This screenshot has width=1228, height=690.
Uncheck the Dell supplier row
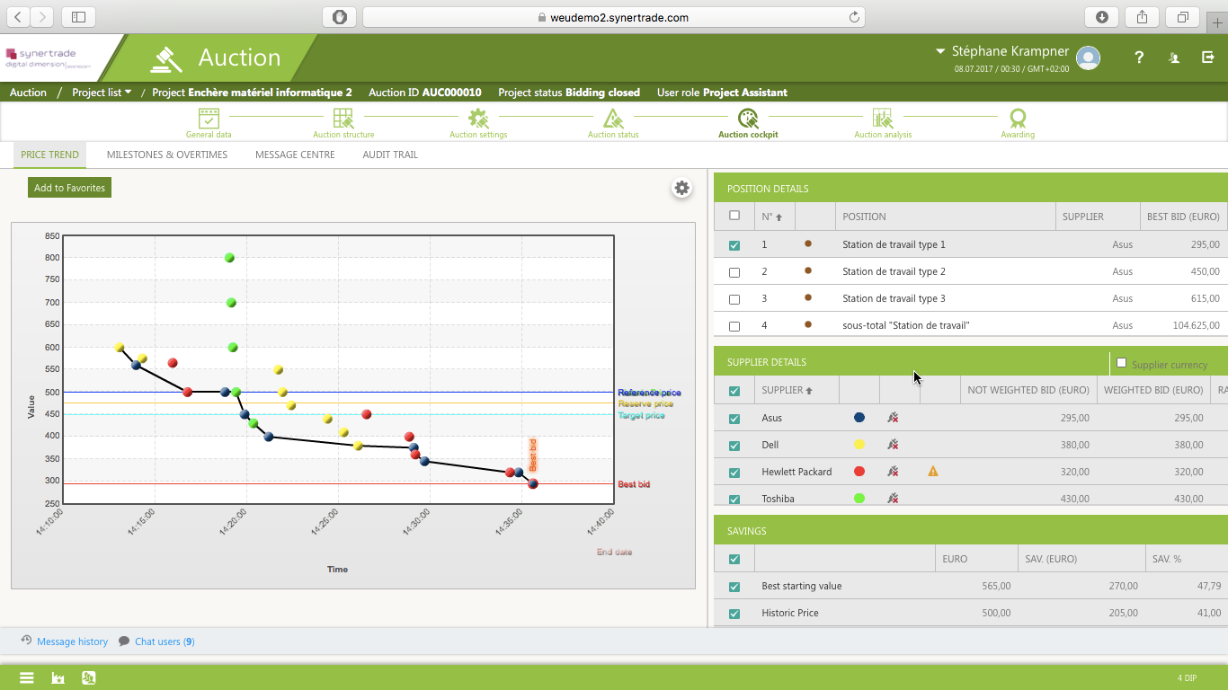pyautogui.click(x=734, y=444)
